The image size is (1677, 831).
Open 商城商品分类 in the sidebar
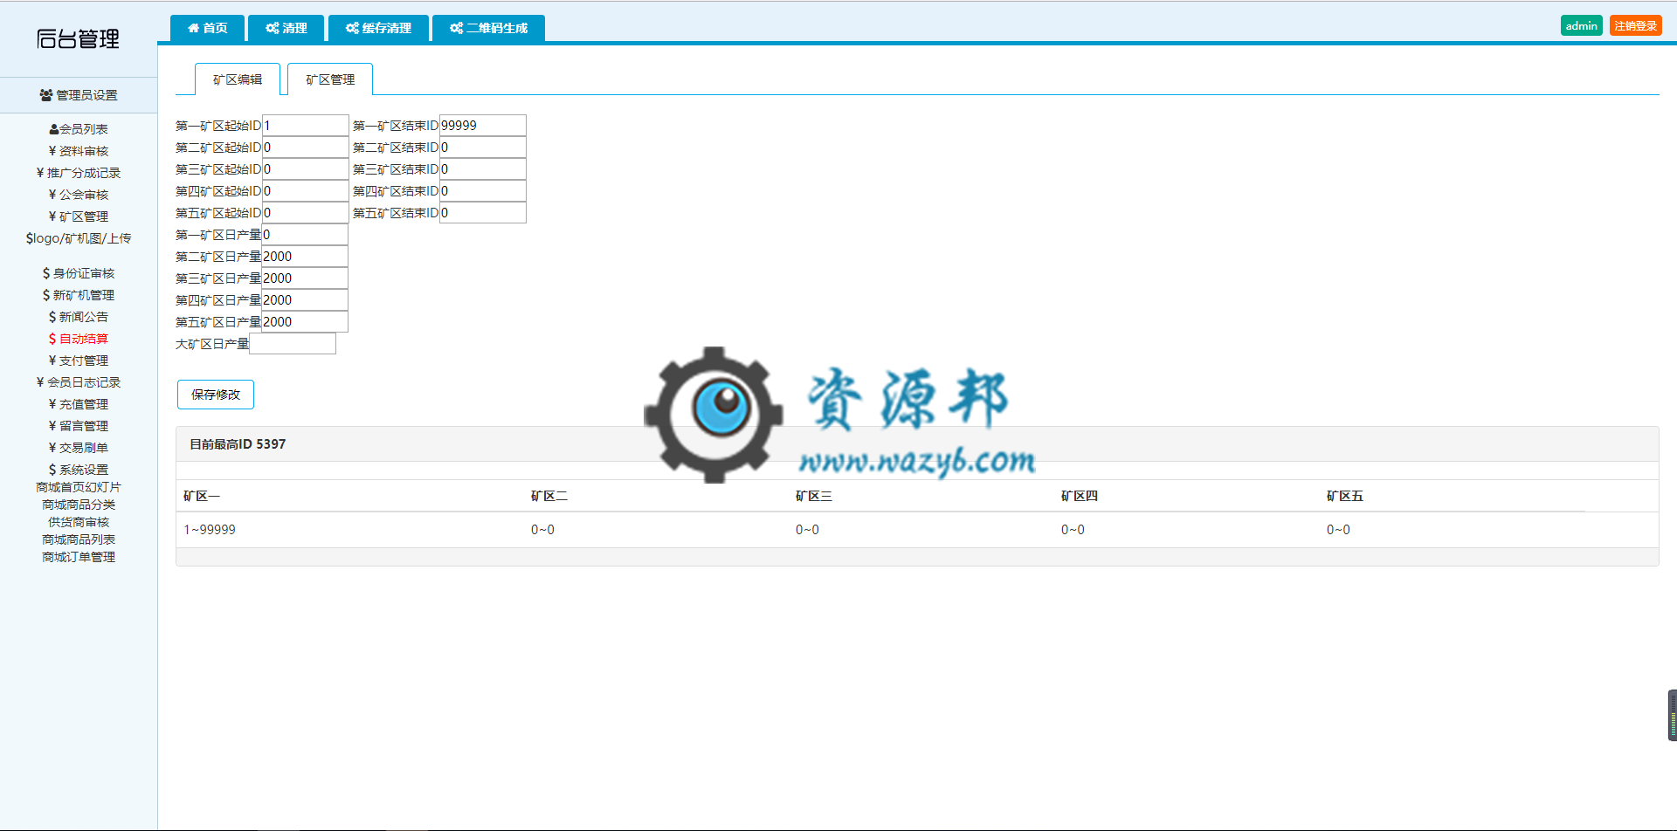[79, 505]
